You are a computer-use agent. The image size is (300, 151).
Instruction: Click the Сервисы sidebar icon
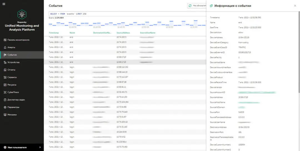[5, 77]
